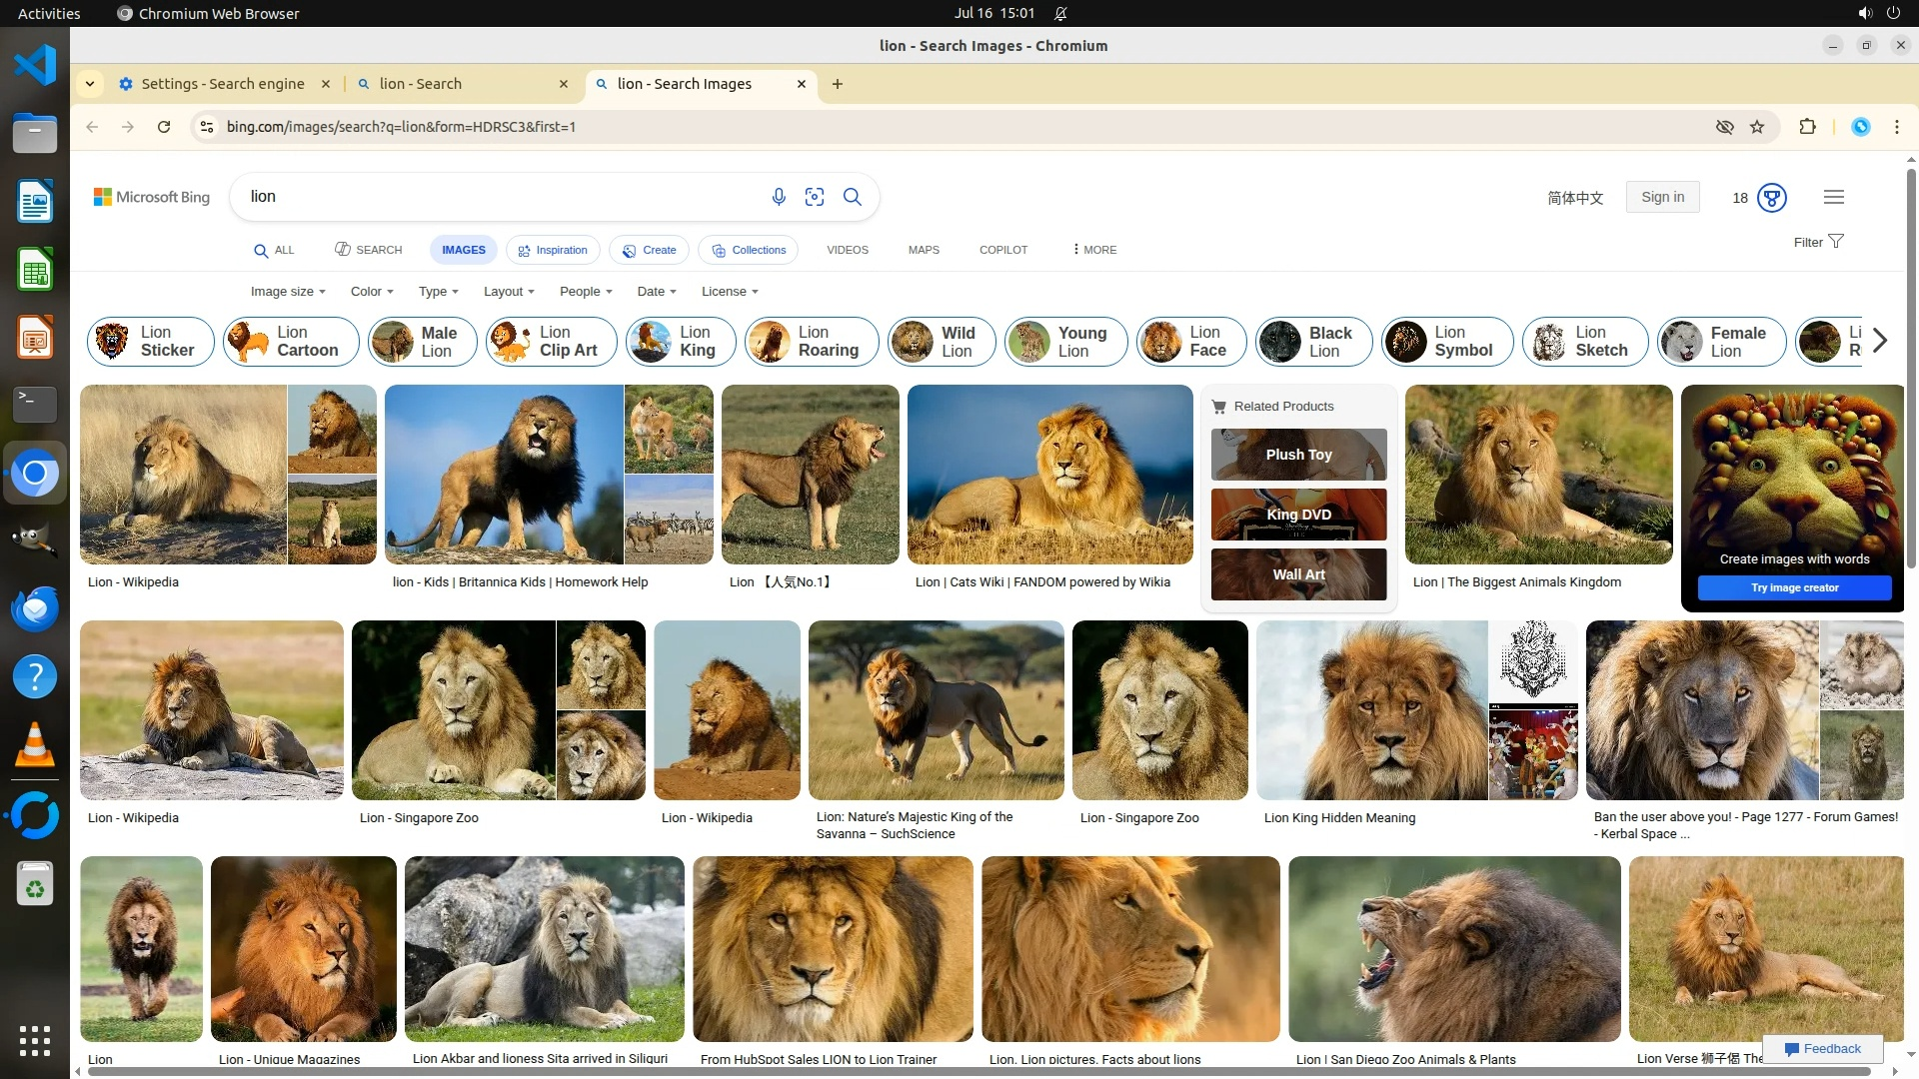Click the microphone voice search icon
The image size is (1919, 1079).
click(x=779, y=197)
